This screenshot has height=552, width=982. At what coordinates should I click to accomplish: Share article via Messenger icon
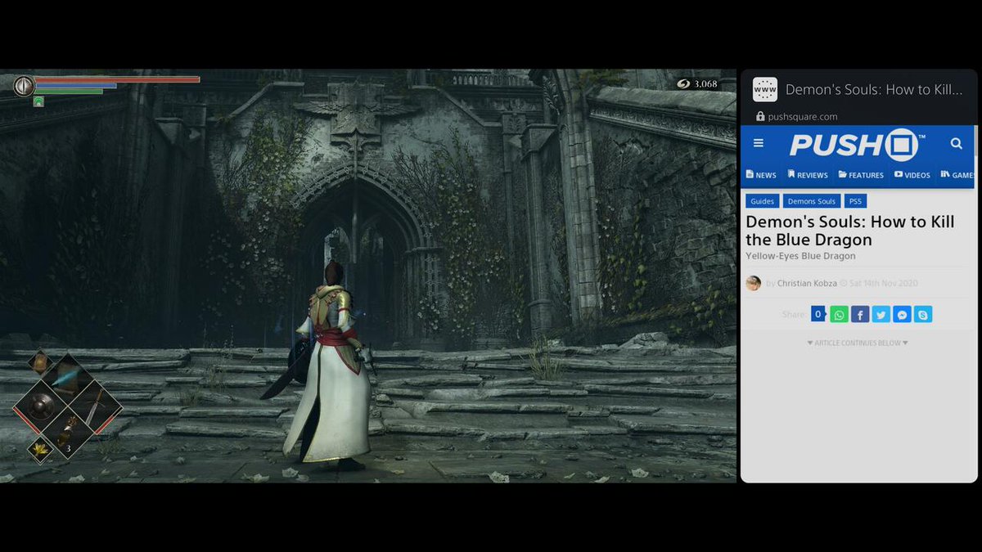pos(903,315)
